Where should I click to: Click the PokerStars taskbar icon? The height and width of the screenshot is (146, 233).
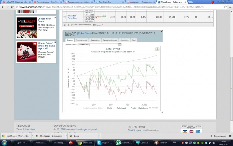click(x=71, y=143)
